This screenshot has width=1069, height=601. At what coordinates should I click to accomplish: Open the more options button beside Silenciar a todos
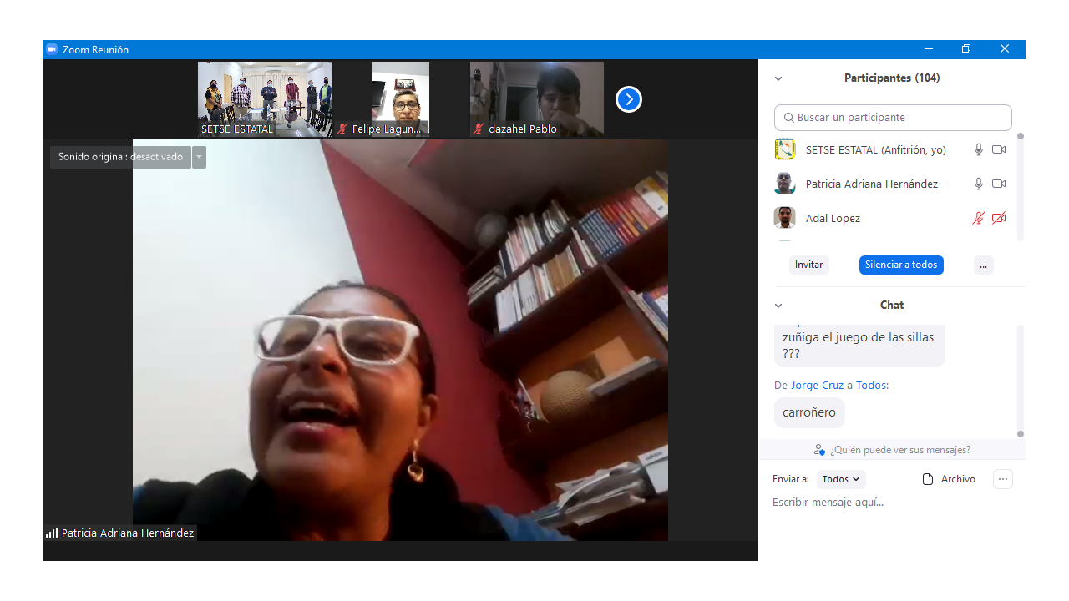pyautogui.click(x=983, y=265)
